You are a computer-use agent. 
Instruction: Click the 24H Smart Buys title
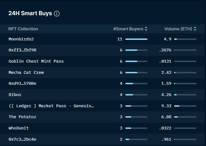pyautogui.click(x=30, y=13)
